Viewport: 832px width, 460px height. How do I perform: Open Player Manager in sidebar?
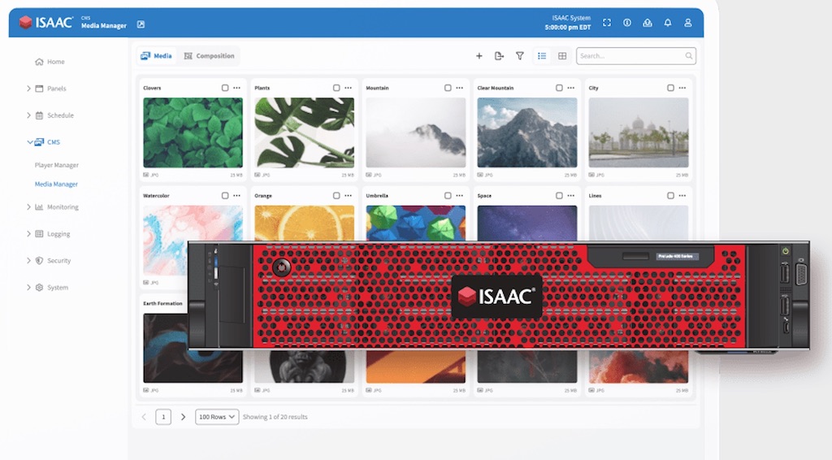pyautogui.click(x=57, y=165)
